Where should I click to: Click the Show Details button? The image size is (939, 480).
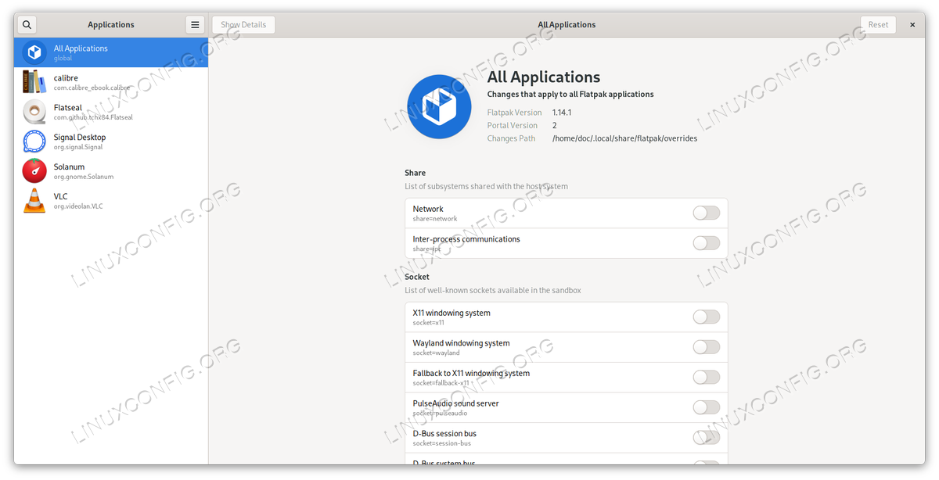[x=243, y=24]
